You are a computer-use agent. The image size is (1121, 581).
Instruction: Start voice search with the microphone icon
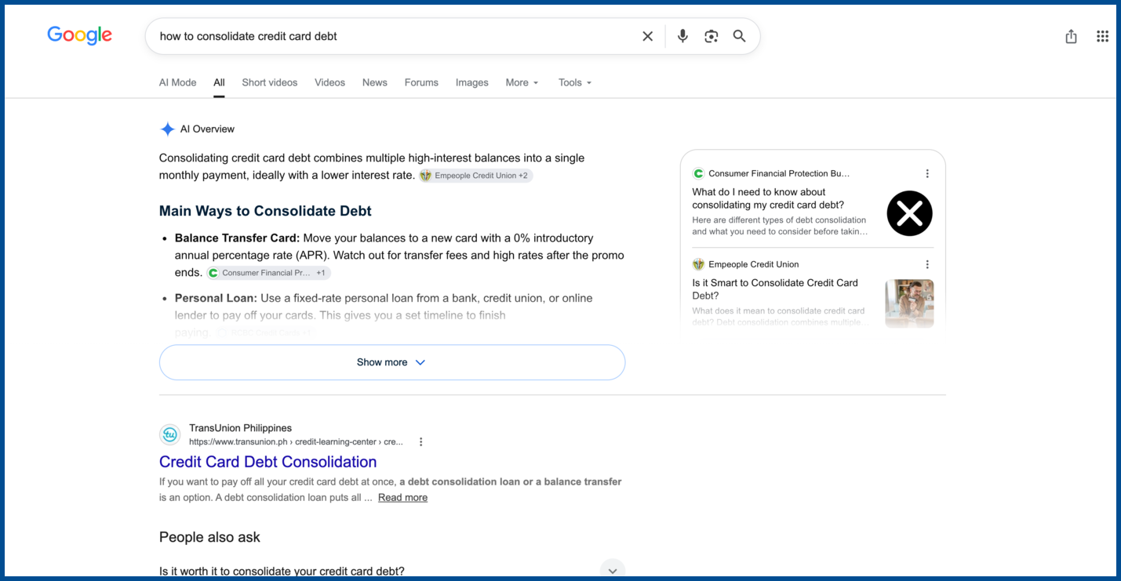tap(682, 36)
